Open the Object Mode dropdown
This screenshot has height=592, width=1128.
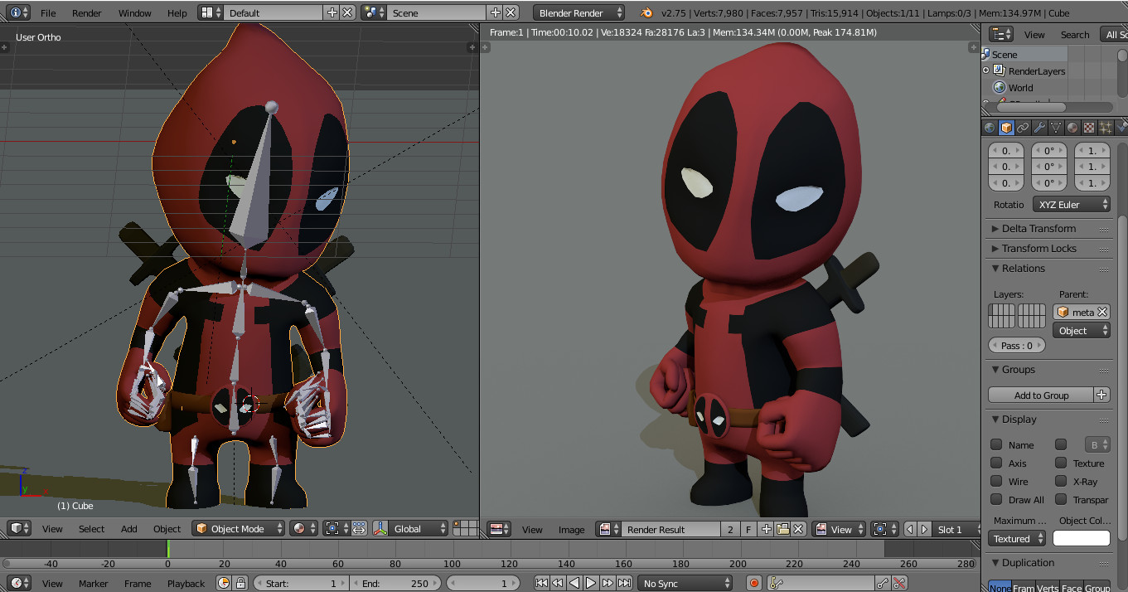tap(238, 528)
